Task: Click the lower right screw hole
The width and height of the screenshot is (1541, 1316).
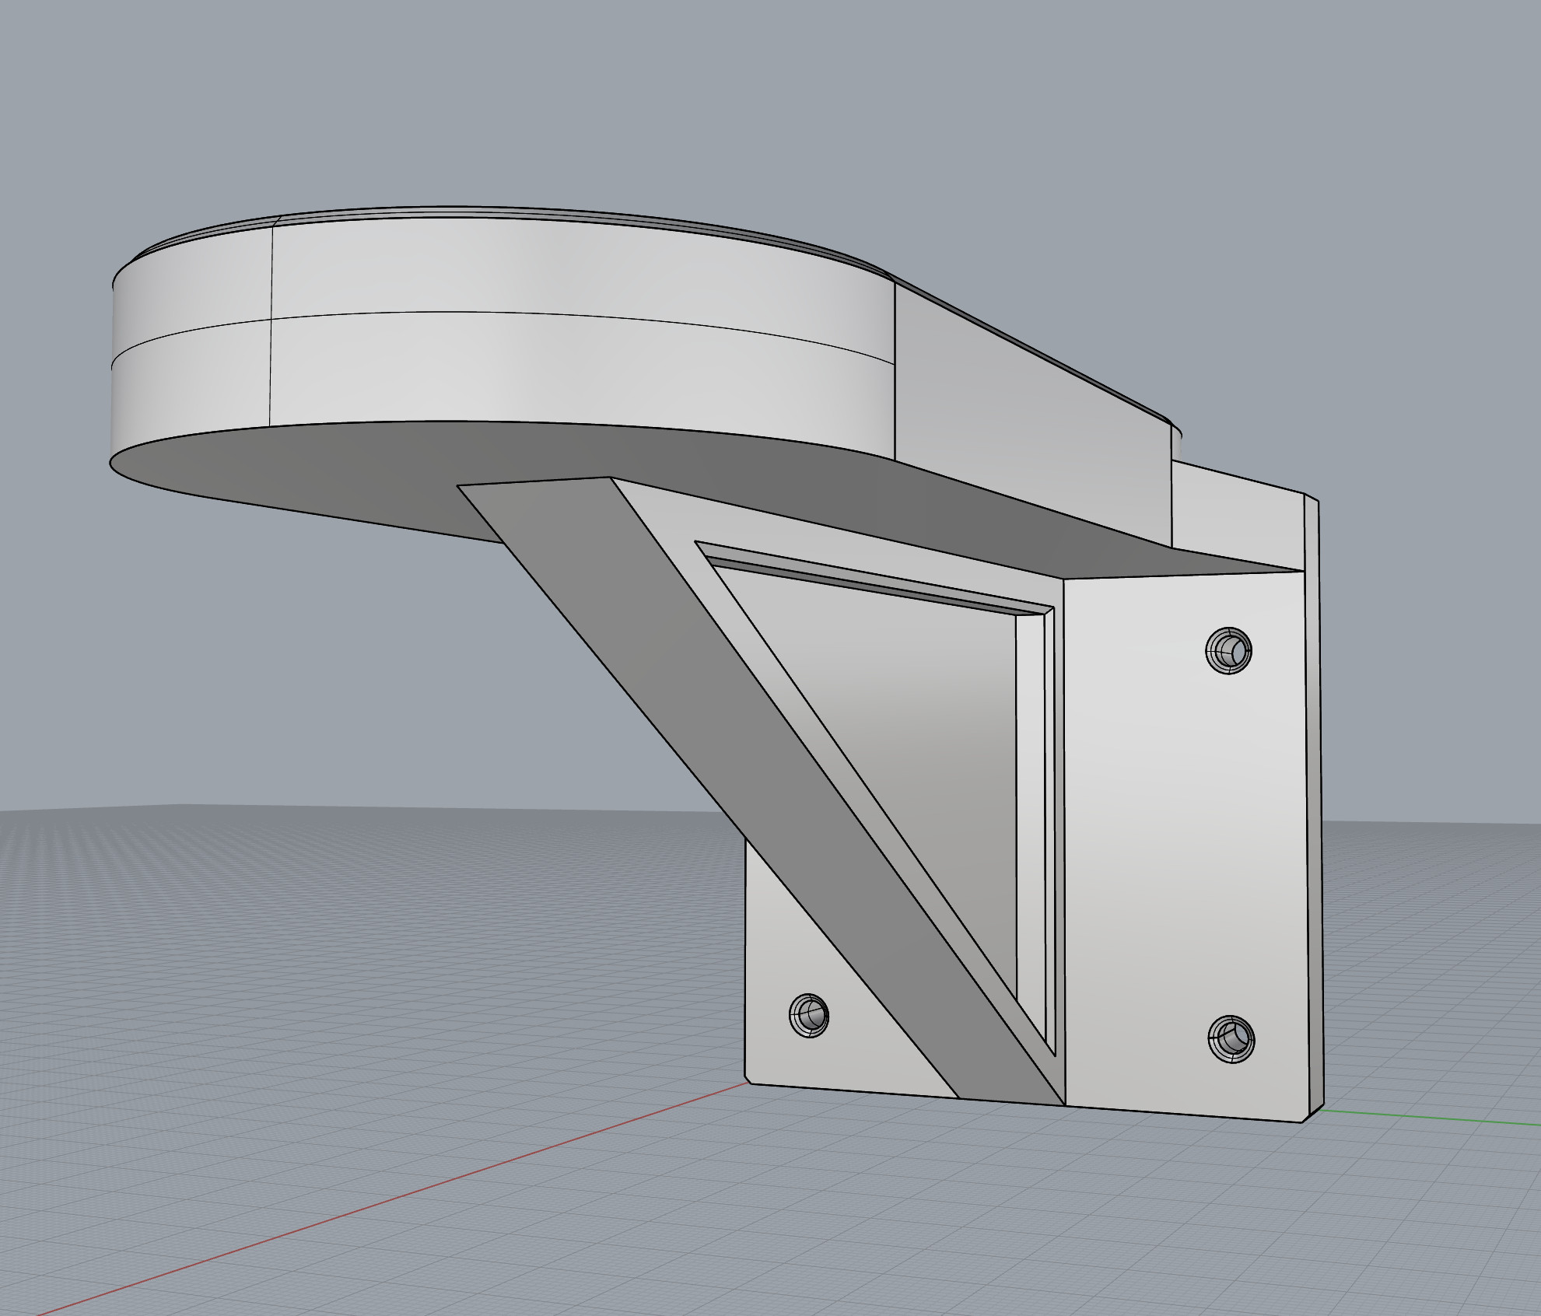Action: pyautogui.click(x=1231, y=1038)
